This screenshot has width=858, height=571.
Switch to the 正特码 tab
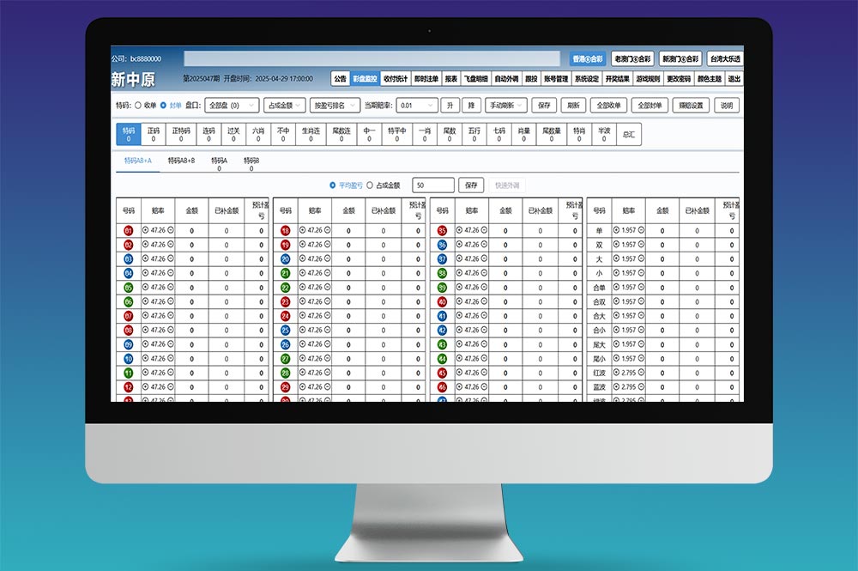pyautogui.click(x=181, y=134)
